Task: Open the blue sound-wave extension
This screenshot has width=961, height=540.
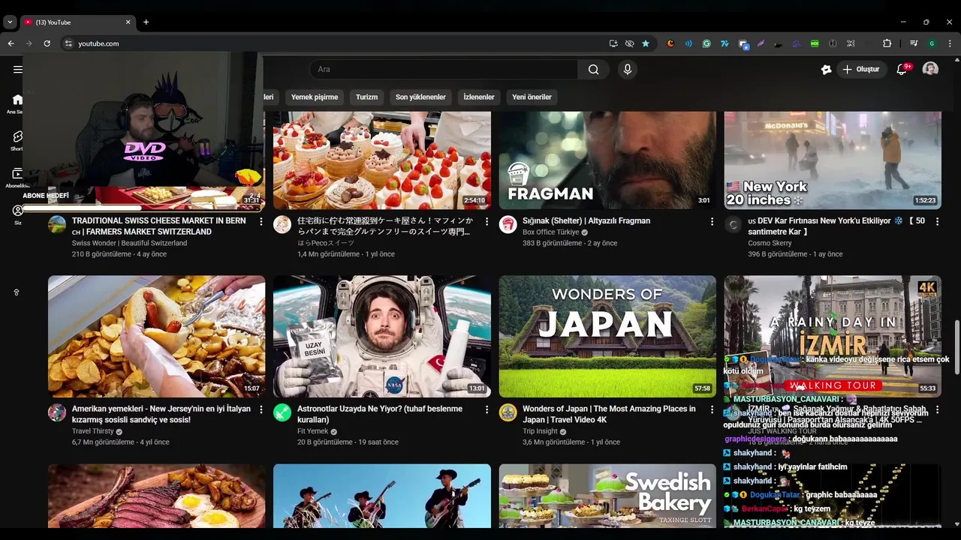Action: point(688,43)
